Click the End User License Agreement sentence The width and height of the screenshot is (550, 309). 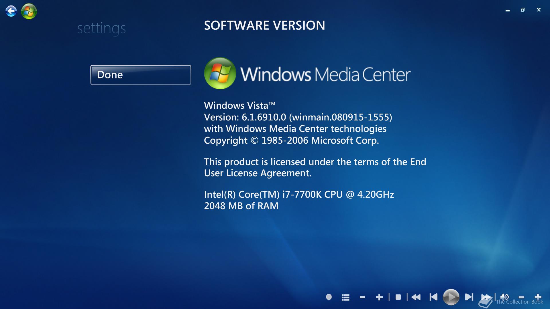(x=315, y=167)
